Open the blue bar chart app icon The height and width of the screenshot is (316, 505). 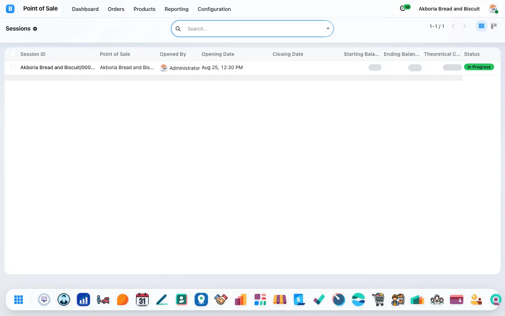click(83, 299)
